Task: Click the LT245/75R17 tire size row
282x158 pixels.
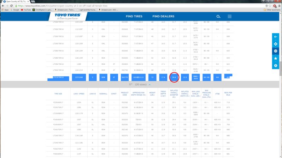Action: click(x=140, y=143)
